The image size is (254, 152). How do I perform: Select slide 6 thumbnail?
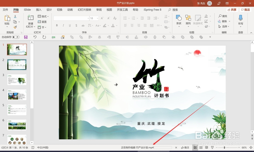coord(17,125)
